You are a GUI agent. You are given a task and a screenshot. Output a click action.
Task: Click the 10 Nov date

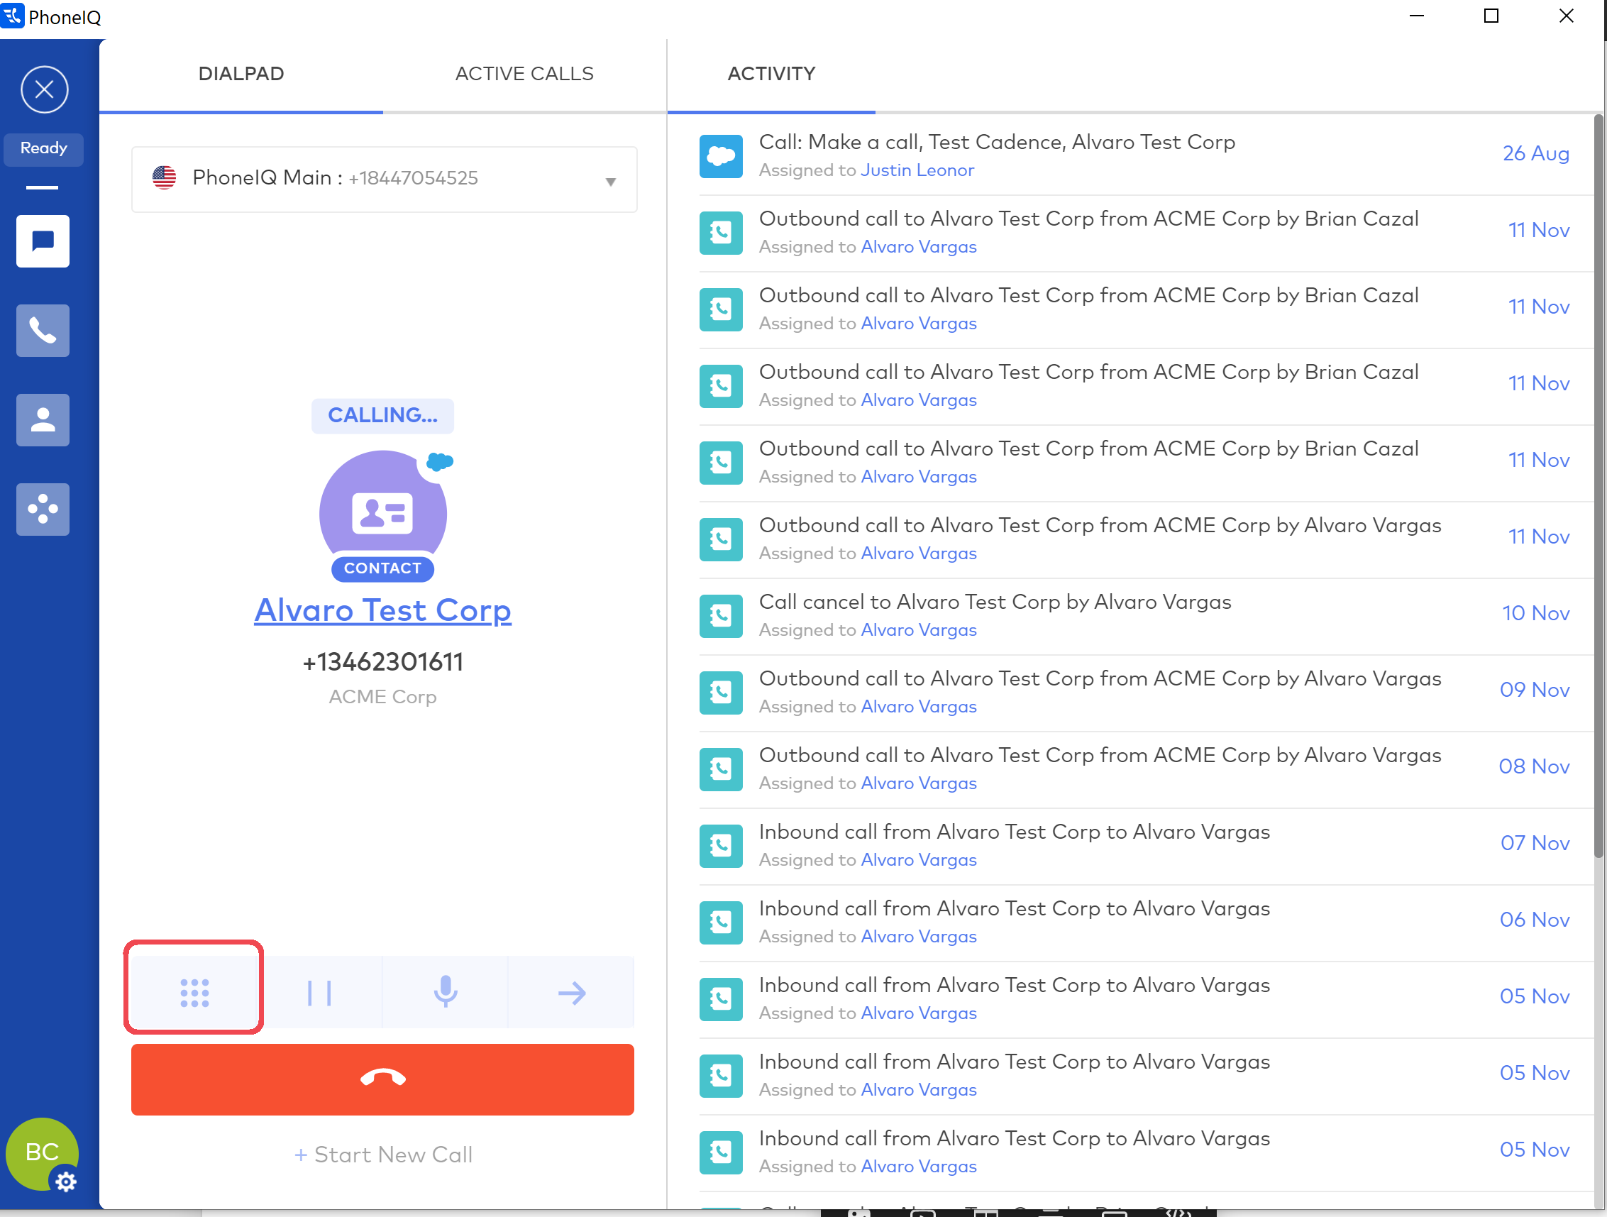[x=1536, y=613]
